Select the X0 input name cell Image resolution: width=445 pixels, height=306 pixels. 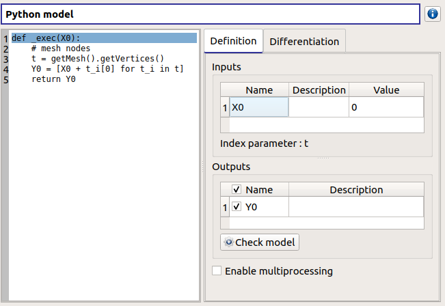click(259, 107)
